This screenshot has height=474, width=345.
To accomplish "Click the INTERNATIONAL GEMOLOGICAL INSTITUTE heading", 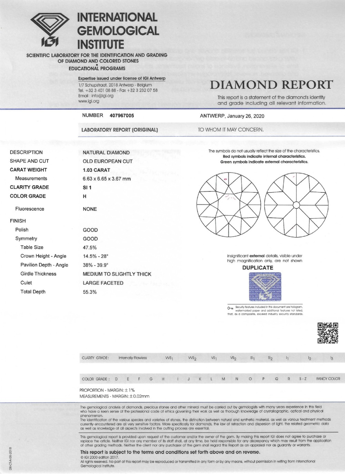I will [118, 31].
